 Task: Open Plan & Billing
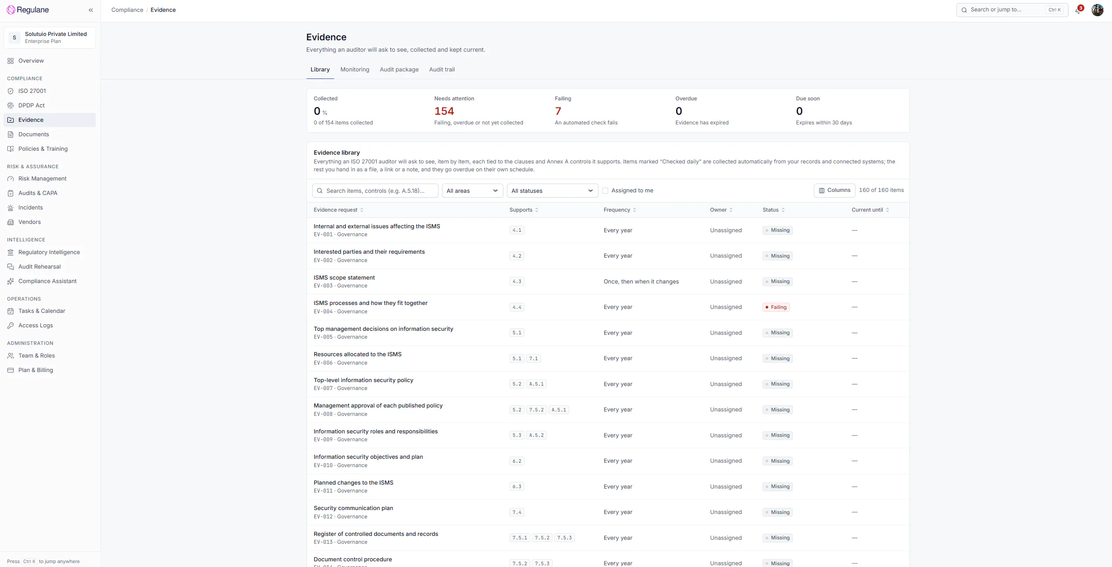[x=50, y=370]
